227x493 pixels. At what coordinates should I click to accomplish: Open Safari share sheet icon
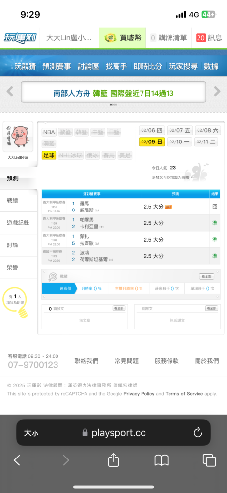[113, 460]
